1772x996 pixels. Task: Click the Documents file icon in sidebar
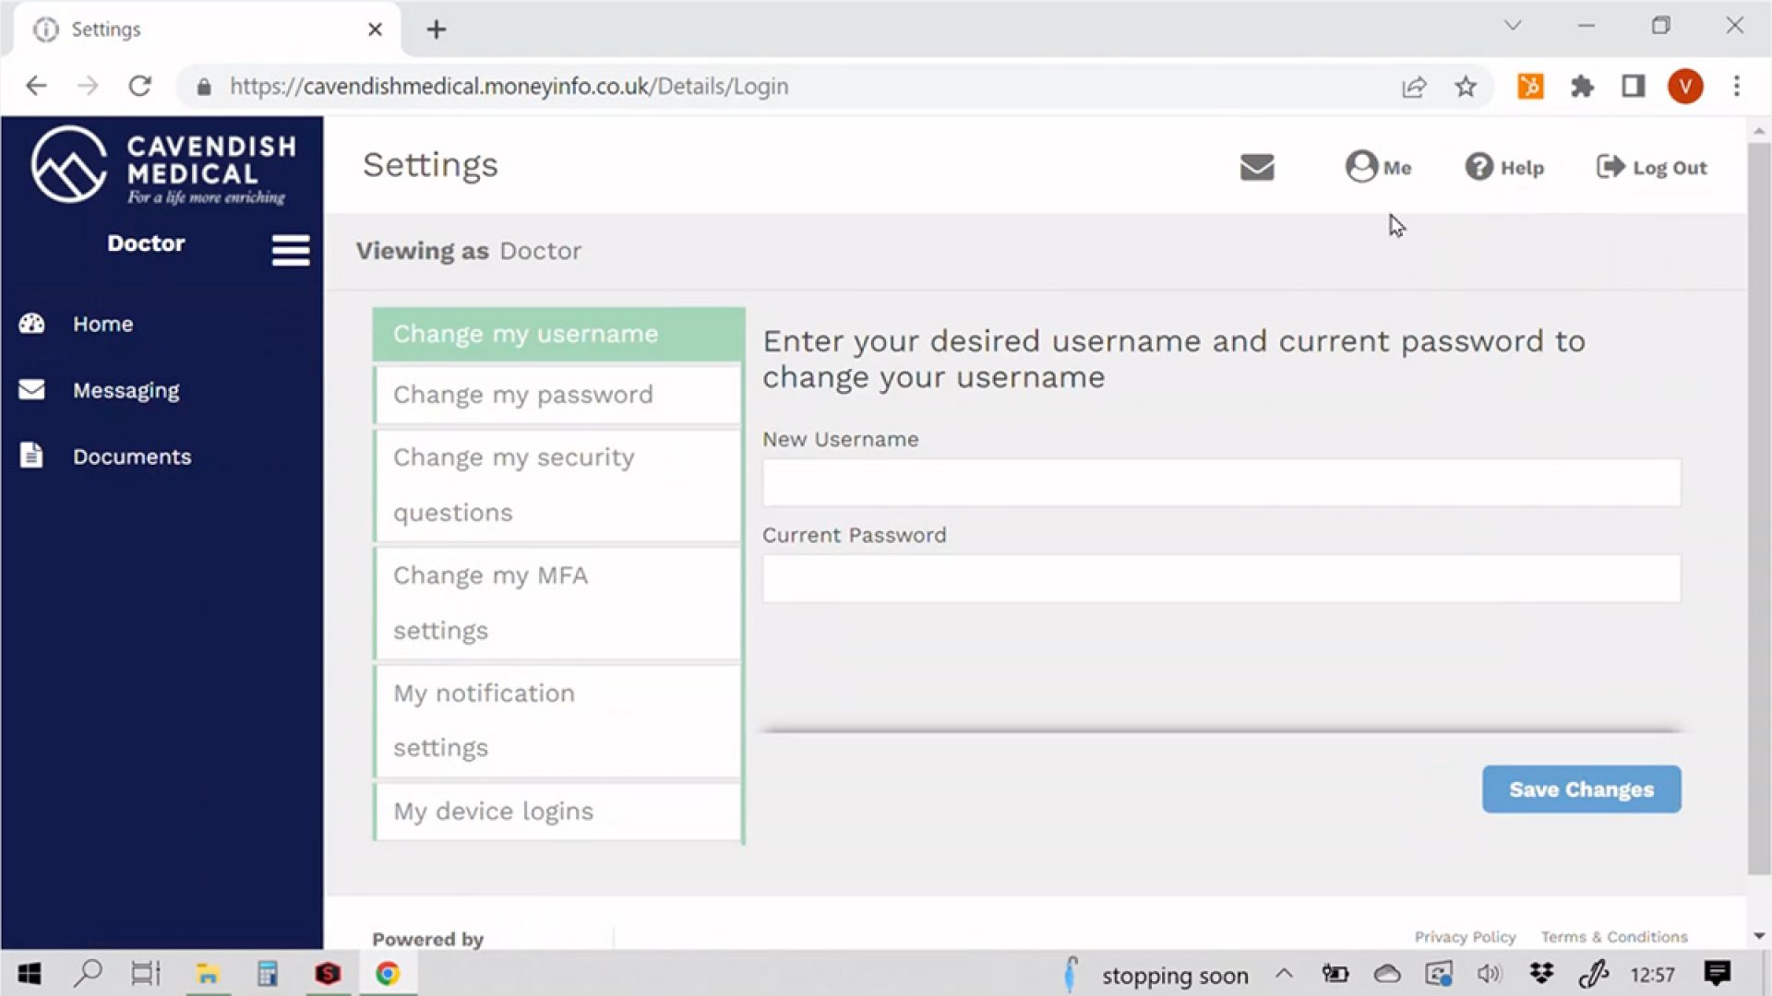tap(31, 456)
